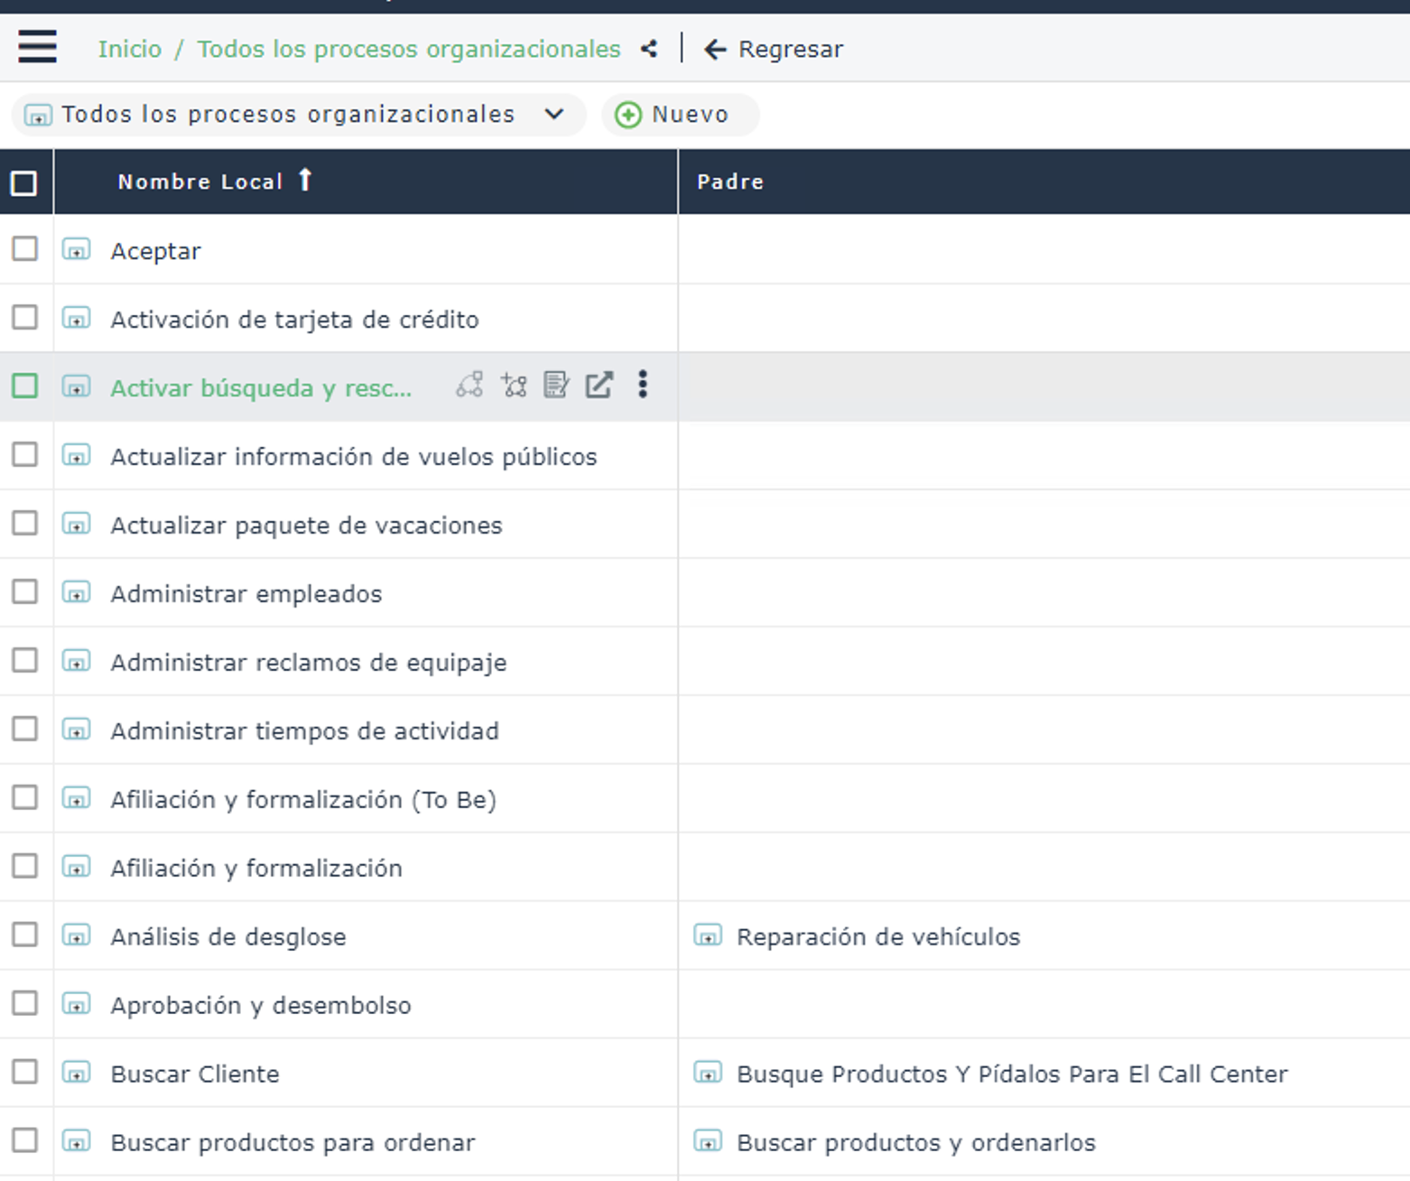Open parent Reparación de vehículos
Viewport: 1410px width, 1181px height.
(878, 937)
